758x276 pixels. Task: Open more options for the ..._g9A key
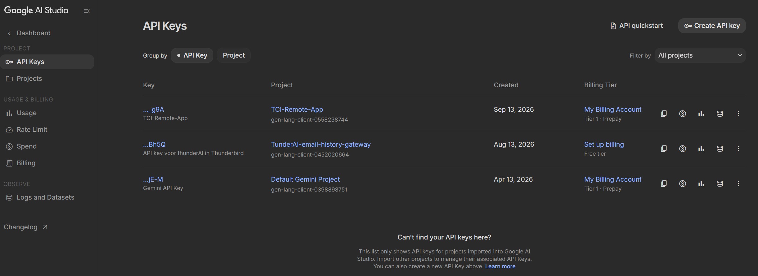(738, 114)
